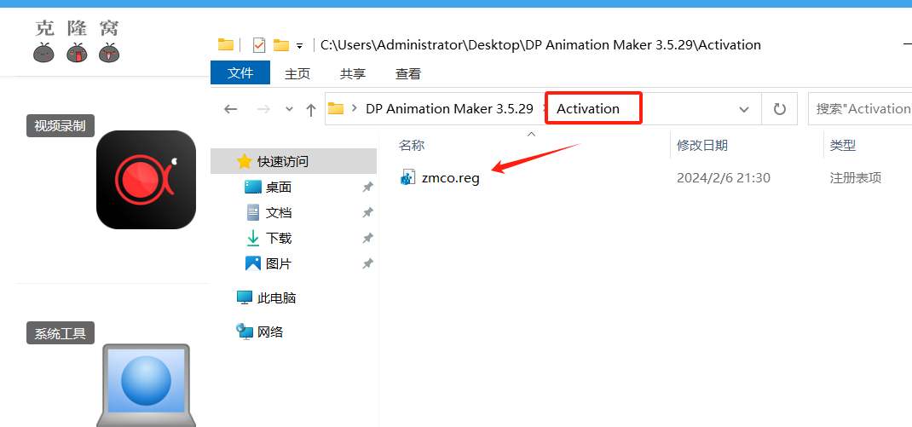The width and height of the screenshot is (912, 427).
Task: Click the pin icon beside 文档
Action: (367, 212)
